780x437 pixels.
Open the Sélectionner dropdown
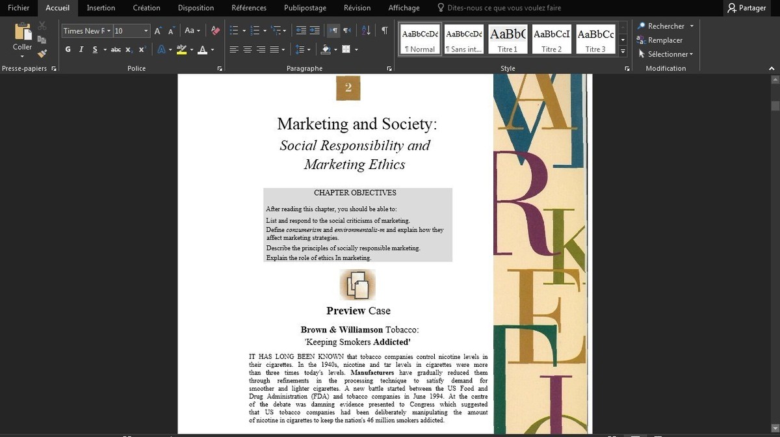point(666,54)
